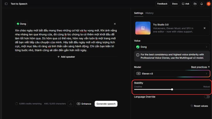
Task: Dismiss the Try Studio 3.0 banner
Action: (x=205, y=28)
